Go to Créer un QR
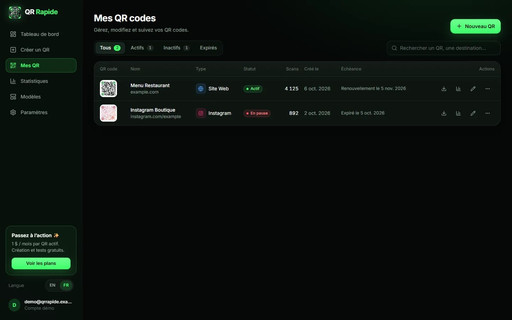Image resolution: width=512 pixels, height=320 pixels. 41,50
